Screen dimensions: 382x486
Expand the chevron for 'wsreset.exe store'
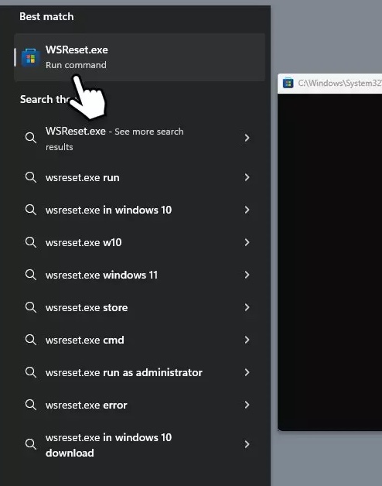click(x=247, y=307)
